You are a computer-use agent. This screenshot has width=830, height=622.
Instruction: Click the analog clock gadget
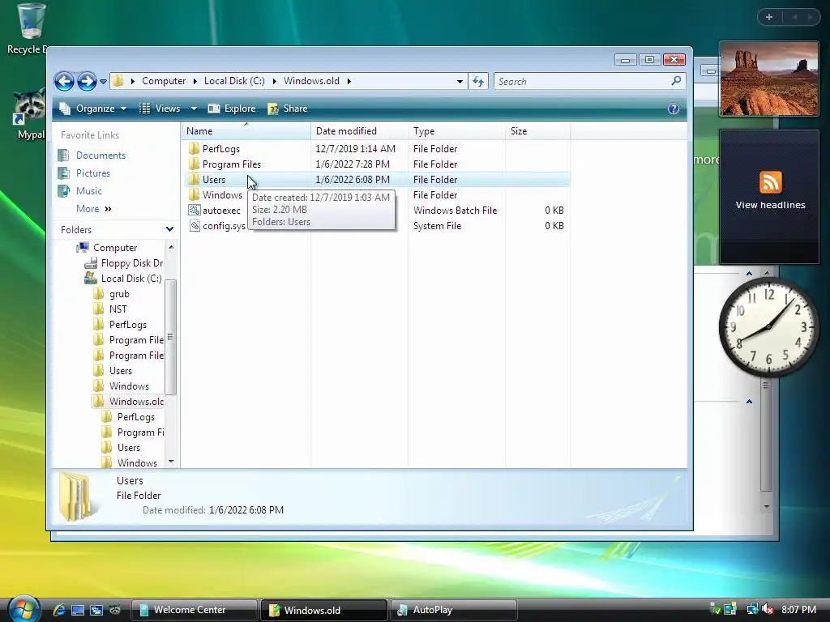(x=768, y=327)
